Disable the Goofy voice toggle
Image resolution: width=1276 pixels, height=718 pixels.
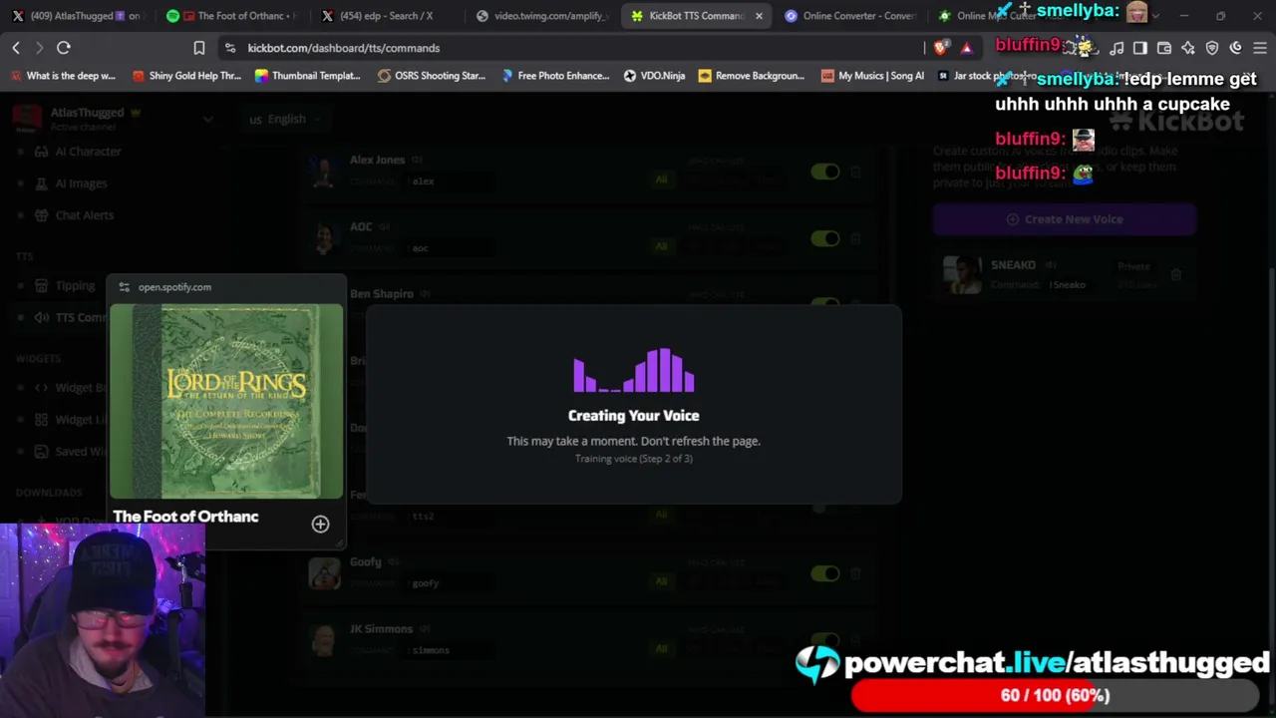pyautogui.click(x=825, y=574)
